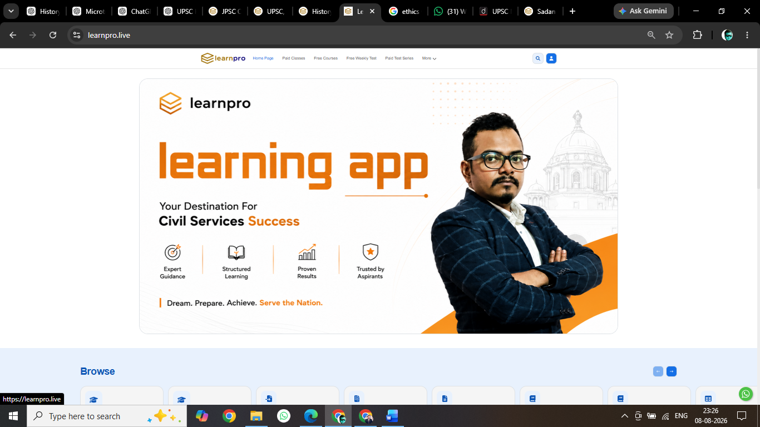
Task: Open the Chrome profile avatar
Action: [727, 35]
